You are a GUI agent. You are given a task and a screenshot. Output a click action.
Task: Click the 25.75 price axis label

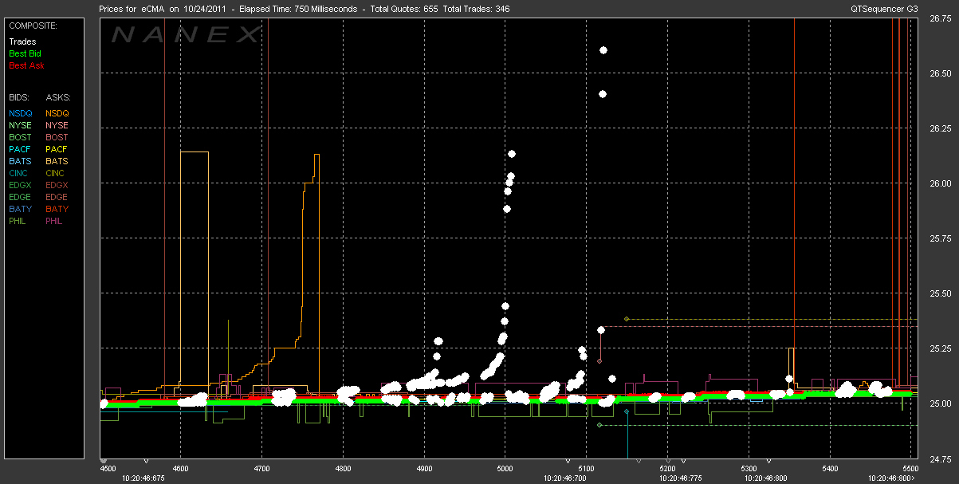click(x=941, y=238)
